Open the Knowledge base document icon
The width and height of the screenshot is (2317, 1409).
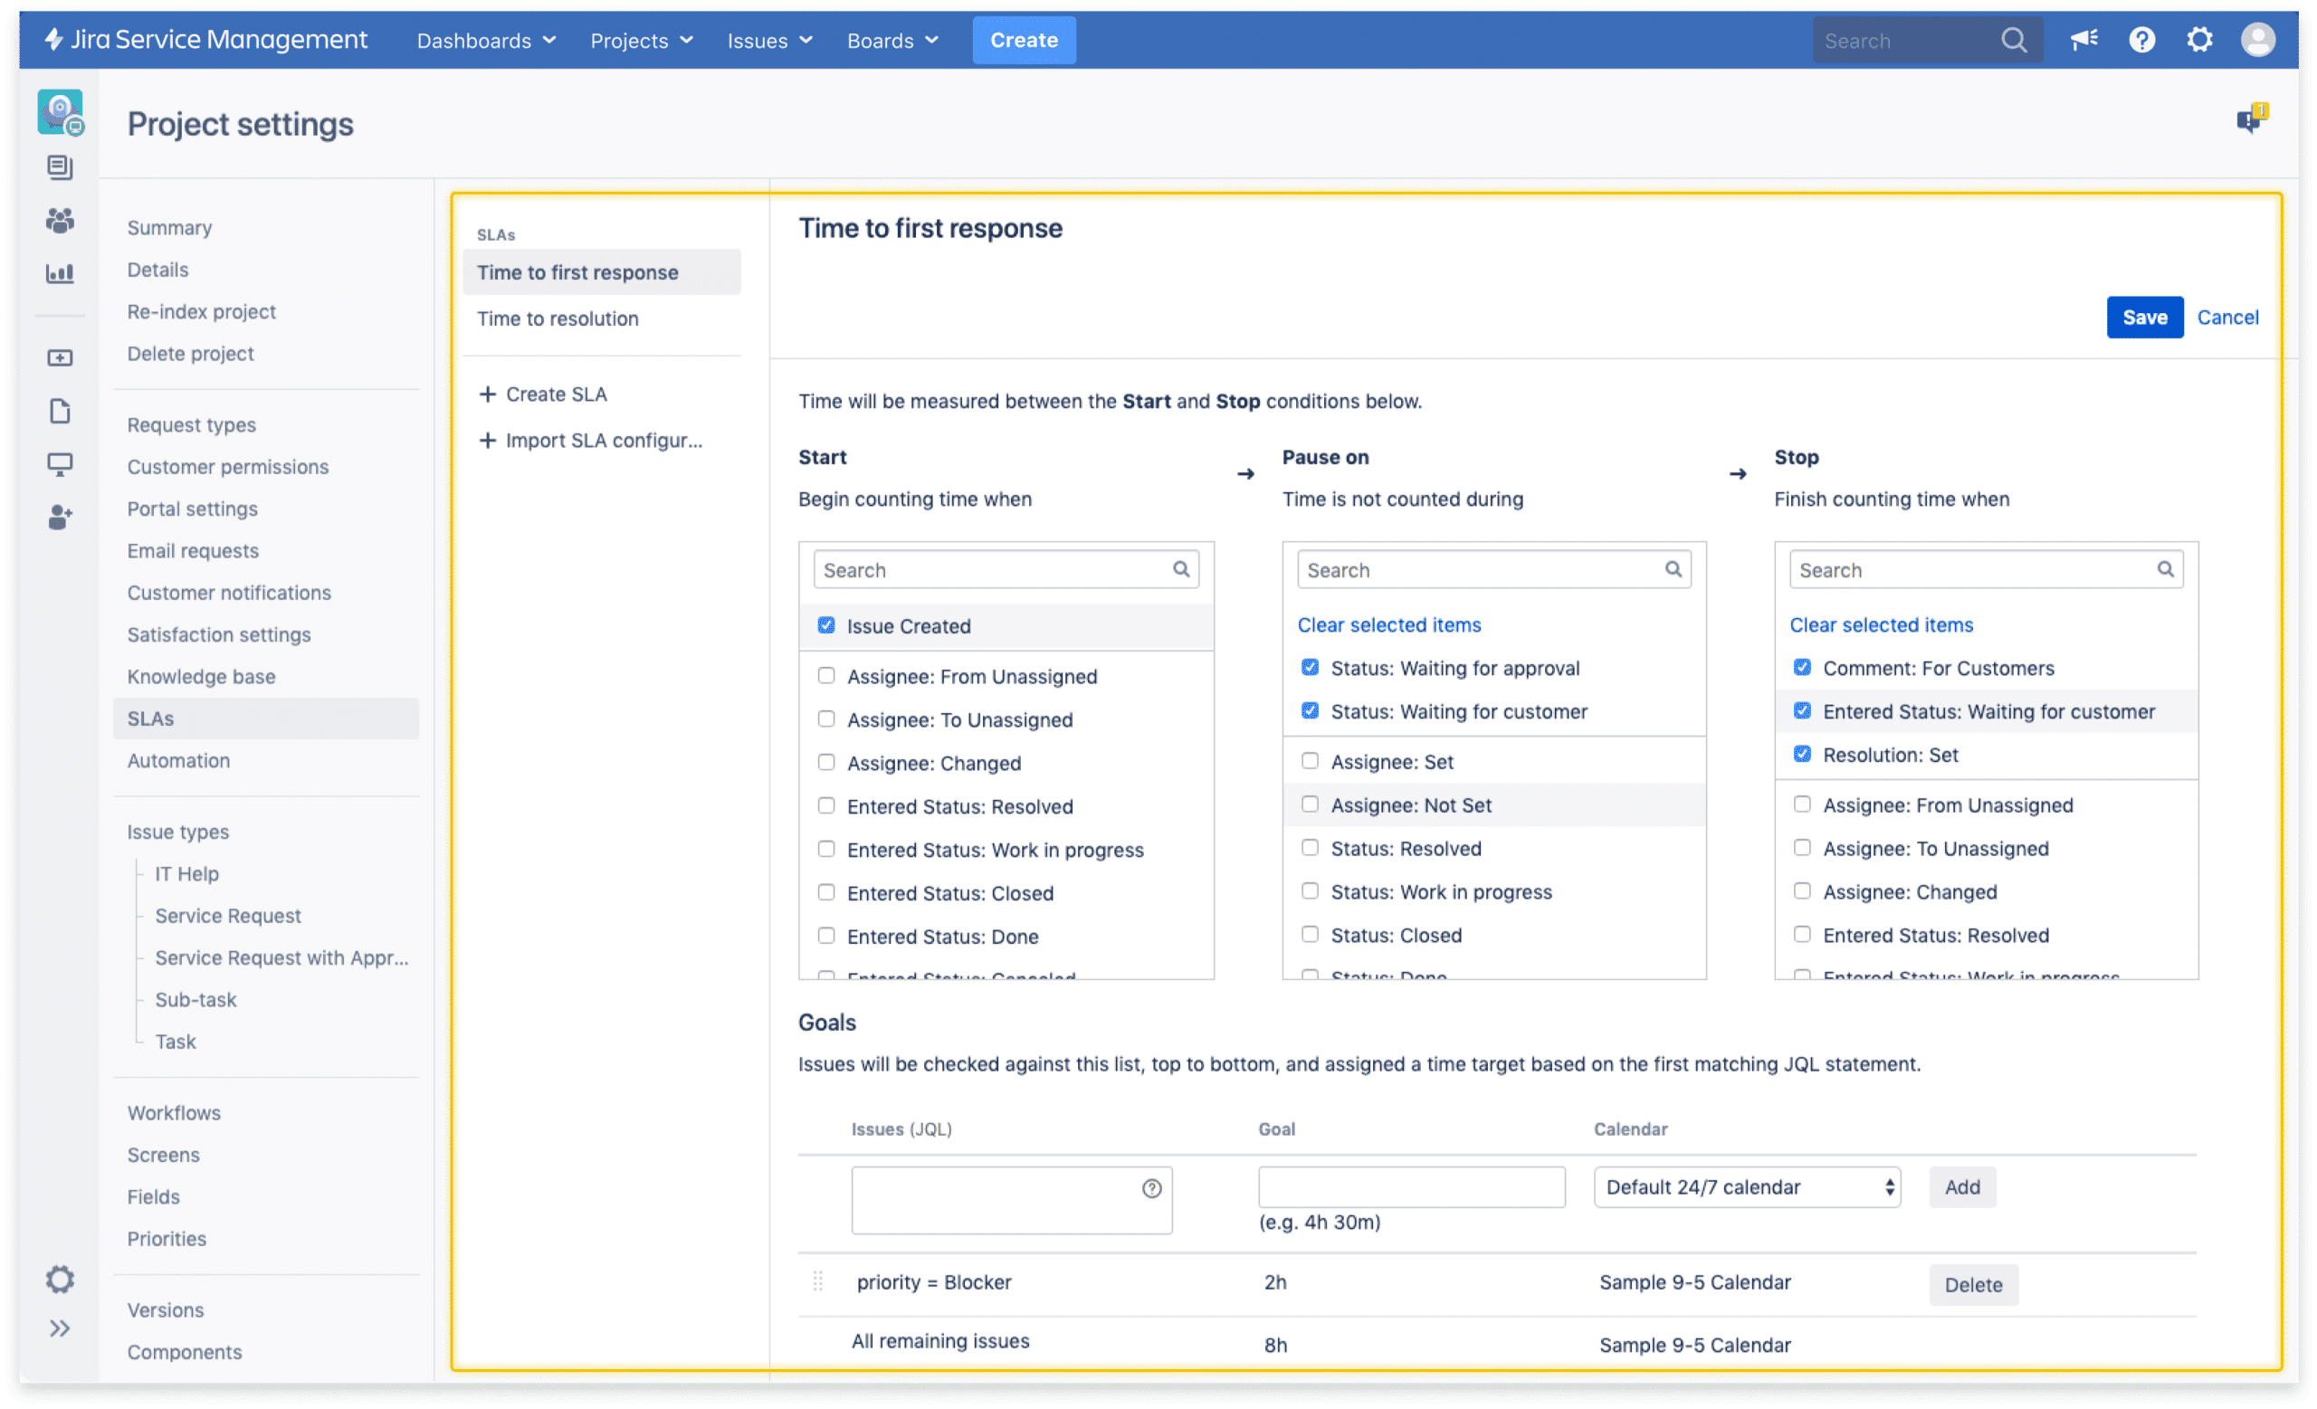click(x=60, y=411)
